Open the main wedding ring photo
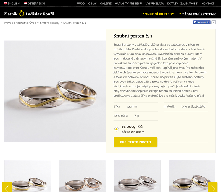221x192 pixels. click(55, 91)
